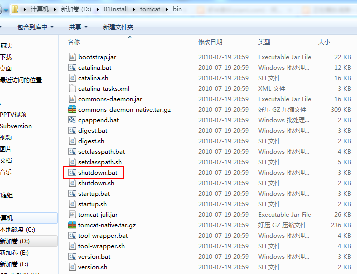The image size is (357, 274).
Task: Open 视频 library in the sidebar
Action: [6, 137]
